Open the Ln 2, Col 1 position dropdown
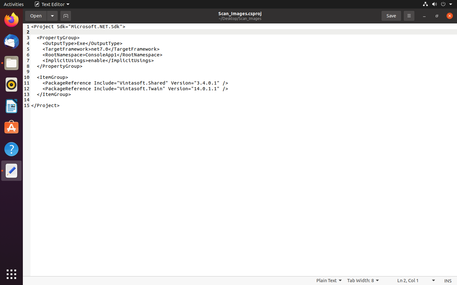This screenshot has height=285, width=457. click(x=416, y=281)
